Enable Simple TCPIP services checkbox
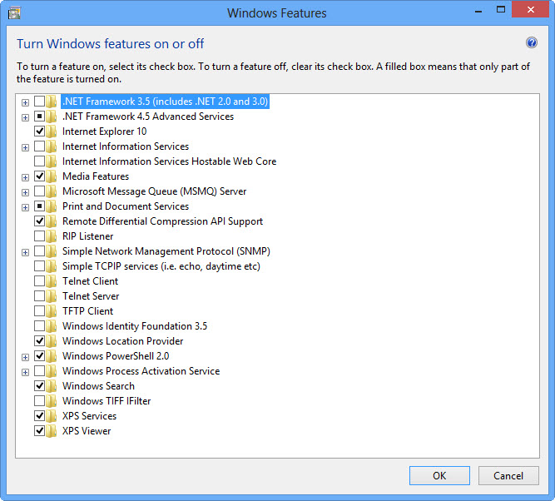 coord(39,266)
